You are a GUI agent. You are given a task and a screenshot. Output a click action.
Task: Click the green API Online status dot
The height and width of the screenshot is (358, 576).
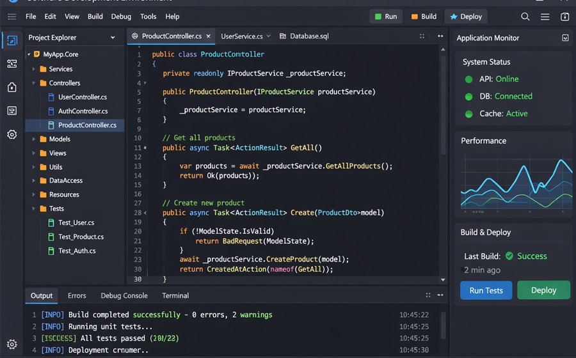(x=468, y=79)
